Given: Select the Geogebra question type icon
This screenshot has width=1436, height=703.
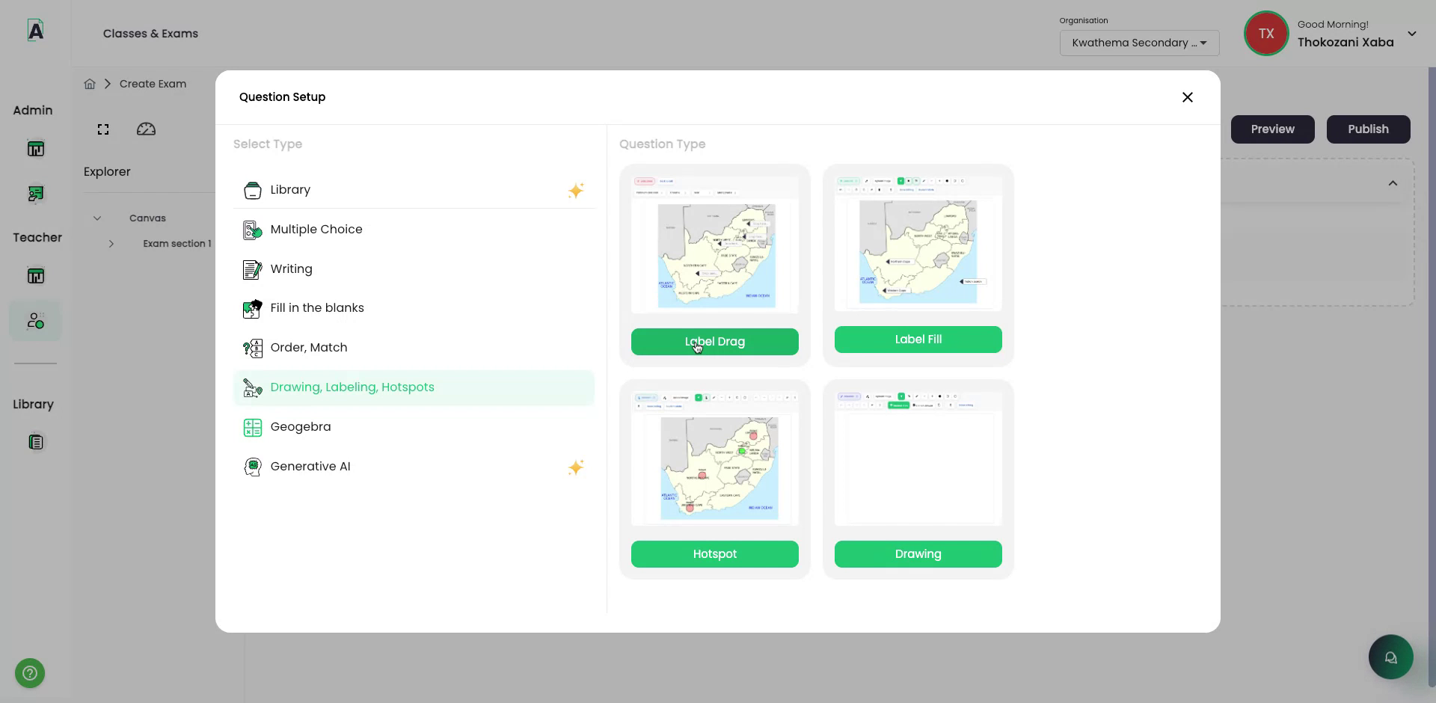Looking at the screenshot, I should [x=252, y=427].
